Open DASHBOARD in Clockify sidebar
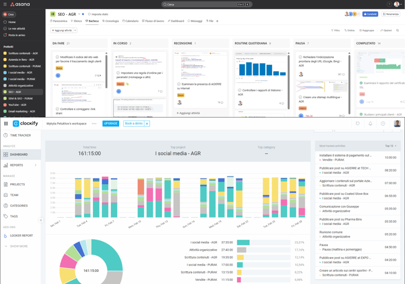Image resolution: width=405 pixels, height=284 pixels. tap(21, 155)
